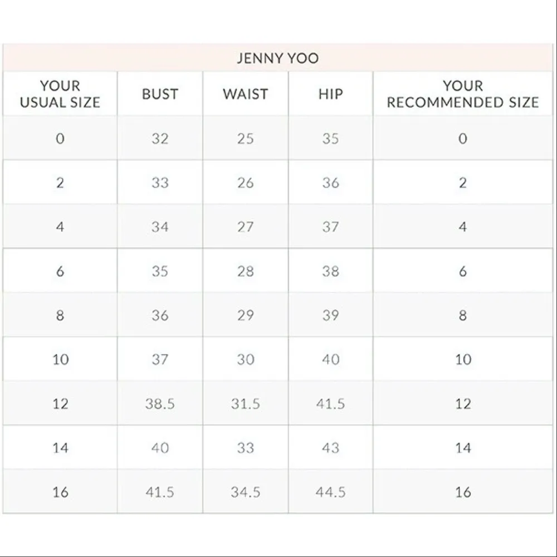This screenshot has width=557, height=557.
Task: Click waist value 34.5
Action: point(245,492)
